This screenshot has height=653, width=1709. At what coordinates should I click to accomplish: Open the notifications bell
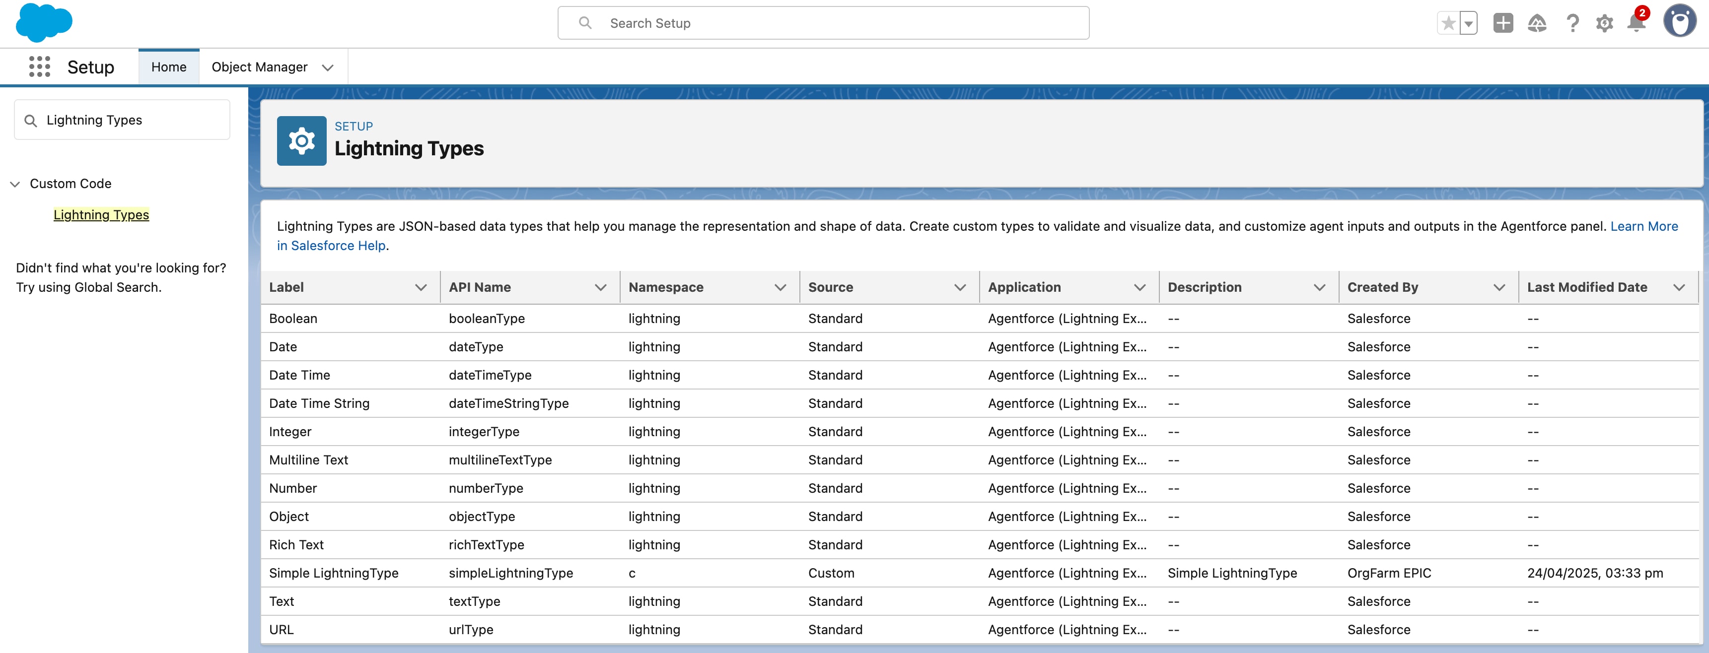[1636, 23]
